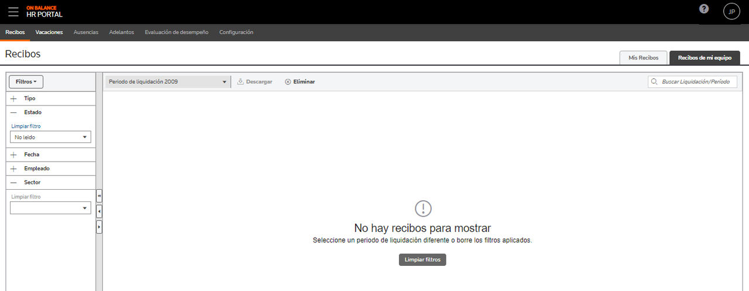
Task: Expand the Empleado filter section
Action: click(x=50, y=169)
